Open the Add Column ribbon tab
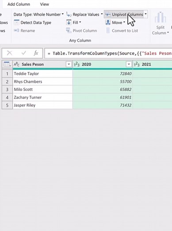Screen dimensions: 172x231 point(19,4)
